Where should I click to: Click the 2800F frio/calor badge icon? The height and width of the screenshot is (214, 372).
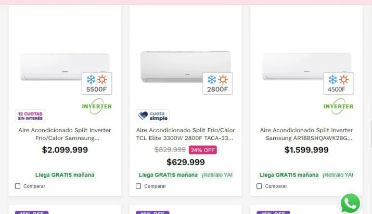217,83
